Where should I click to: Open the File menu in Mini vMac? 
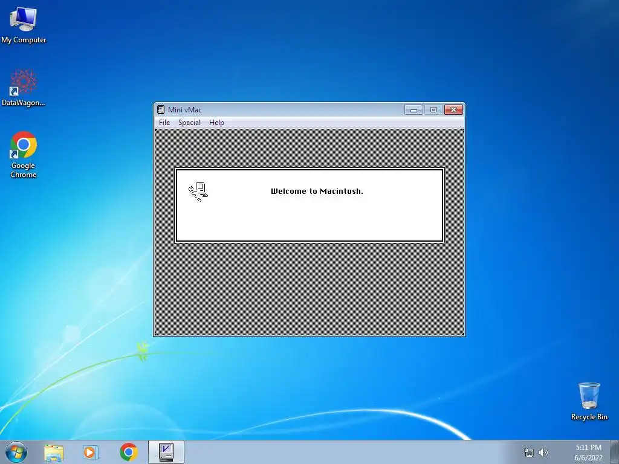tap(164, 123)
